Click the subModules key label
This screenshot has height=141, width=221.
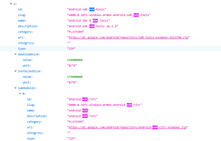click(x=27, y=88)
